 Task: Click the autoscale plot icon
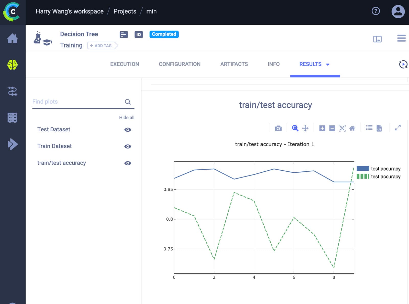[x=342, y=128]
